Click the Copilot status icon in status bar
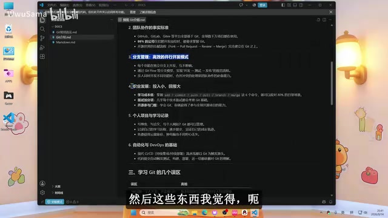The image size is (388, 218). click(x=324, y=202)
